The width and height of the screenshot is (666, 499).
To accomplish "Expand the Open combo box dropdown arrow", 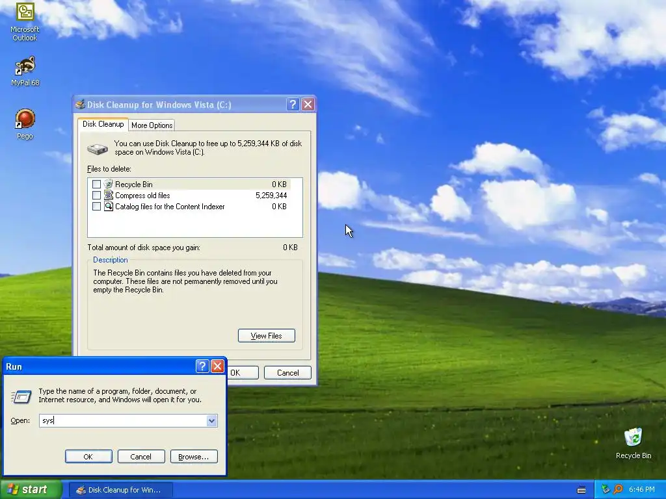I will pos(211,420).
